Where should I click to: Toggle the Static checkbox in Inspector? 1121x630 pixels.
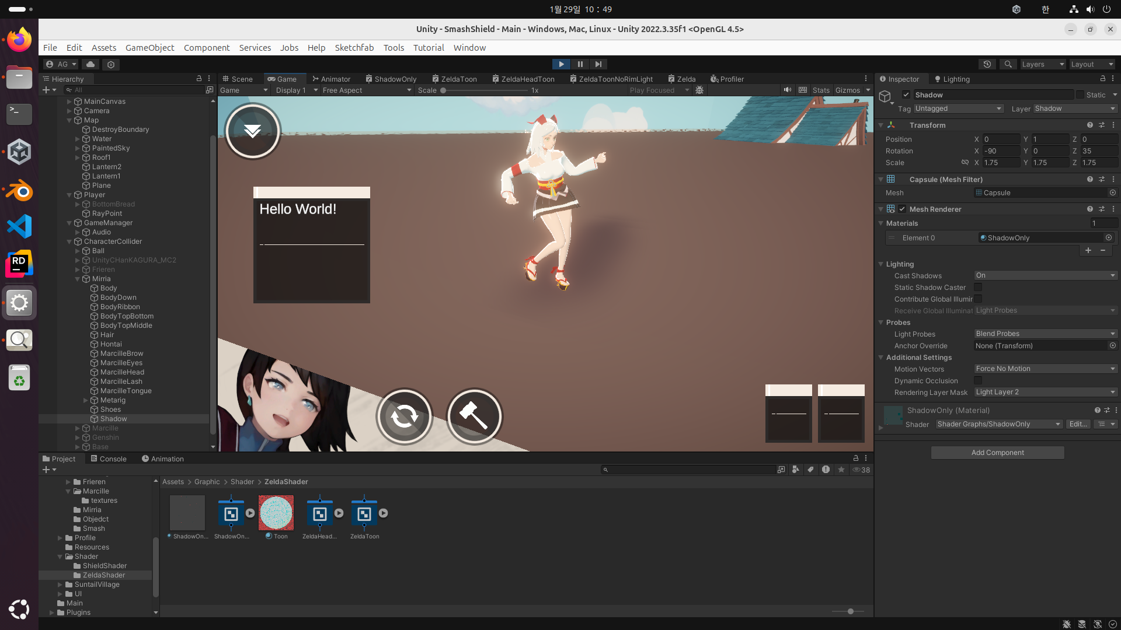pos(1080,94)
